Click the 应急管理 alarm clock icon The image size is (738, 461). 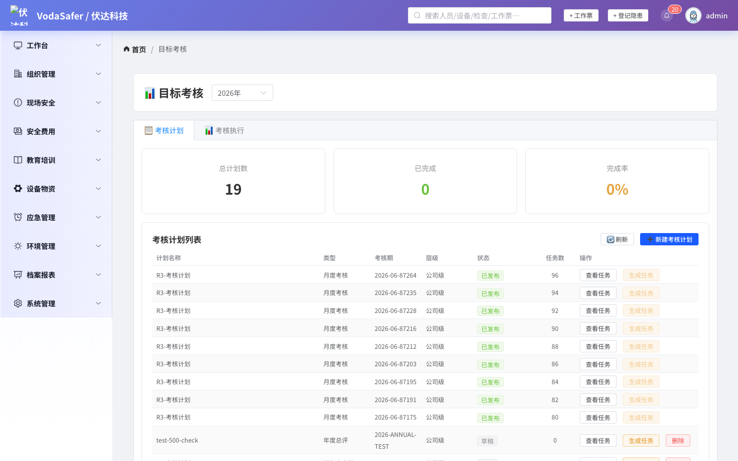(18, 217)
